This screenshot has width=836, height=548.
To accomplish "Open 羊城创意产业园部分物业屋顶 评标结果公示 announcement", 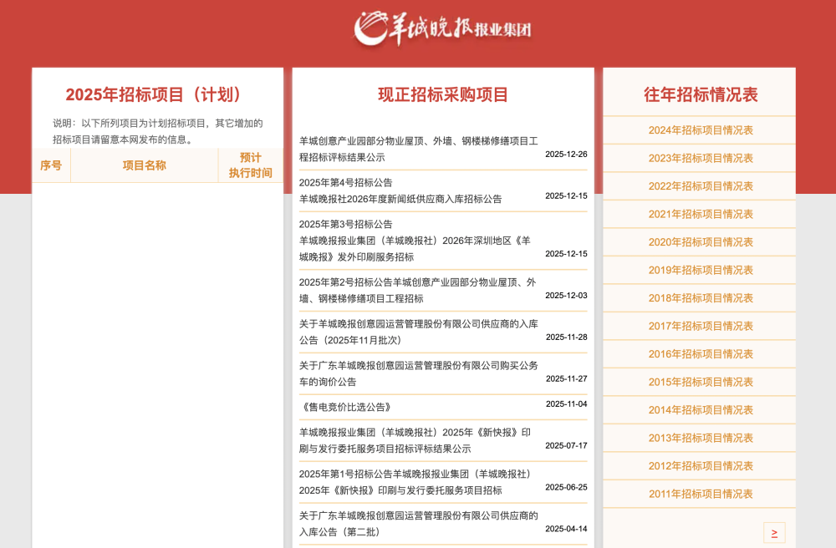I will 416,149.
